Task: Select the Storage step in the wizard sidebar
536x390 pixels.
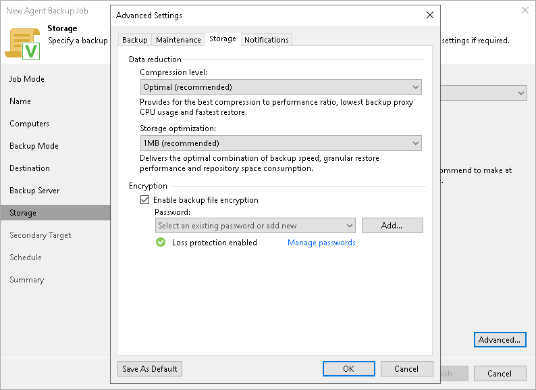Action: coord(55,213)
